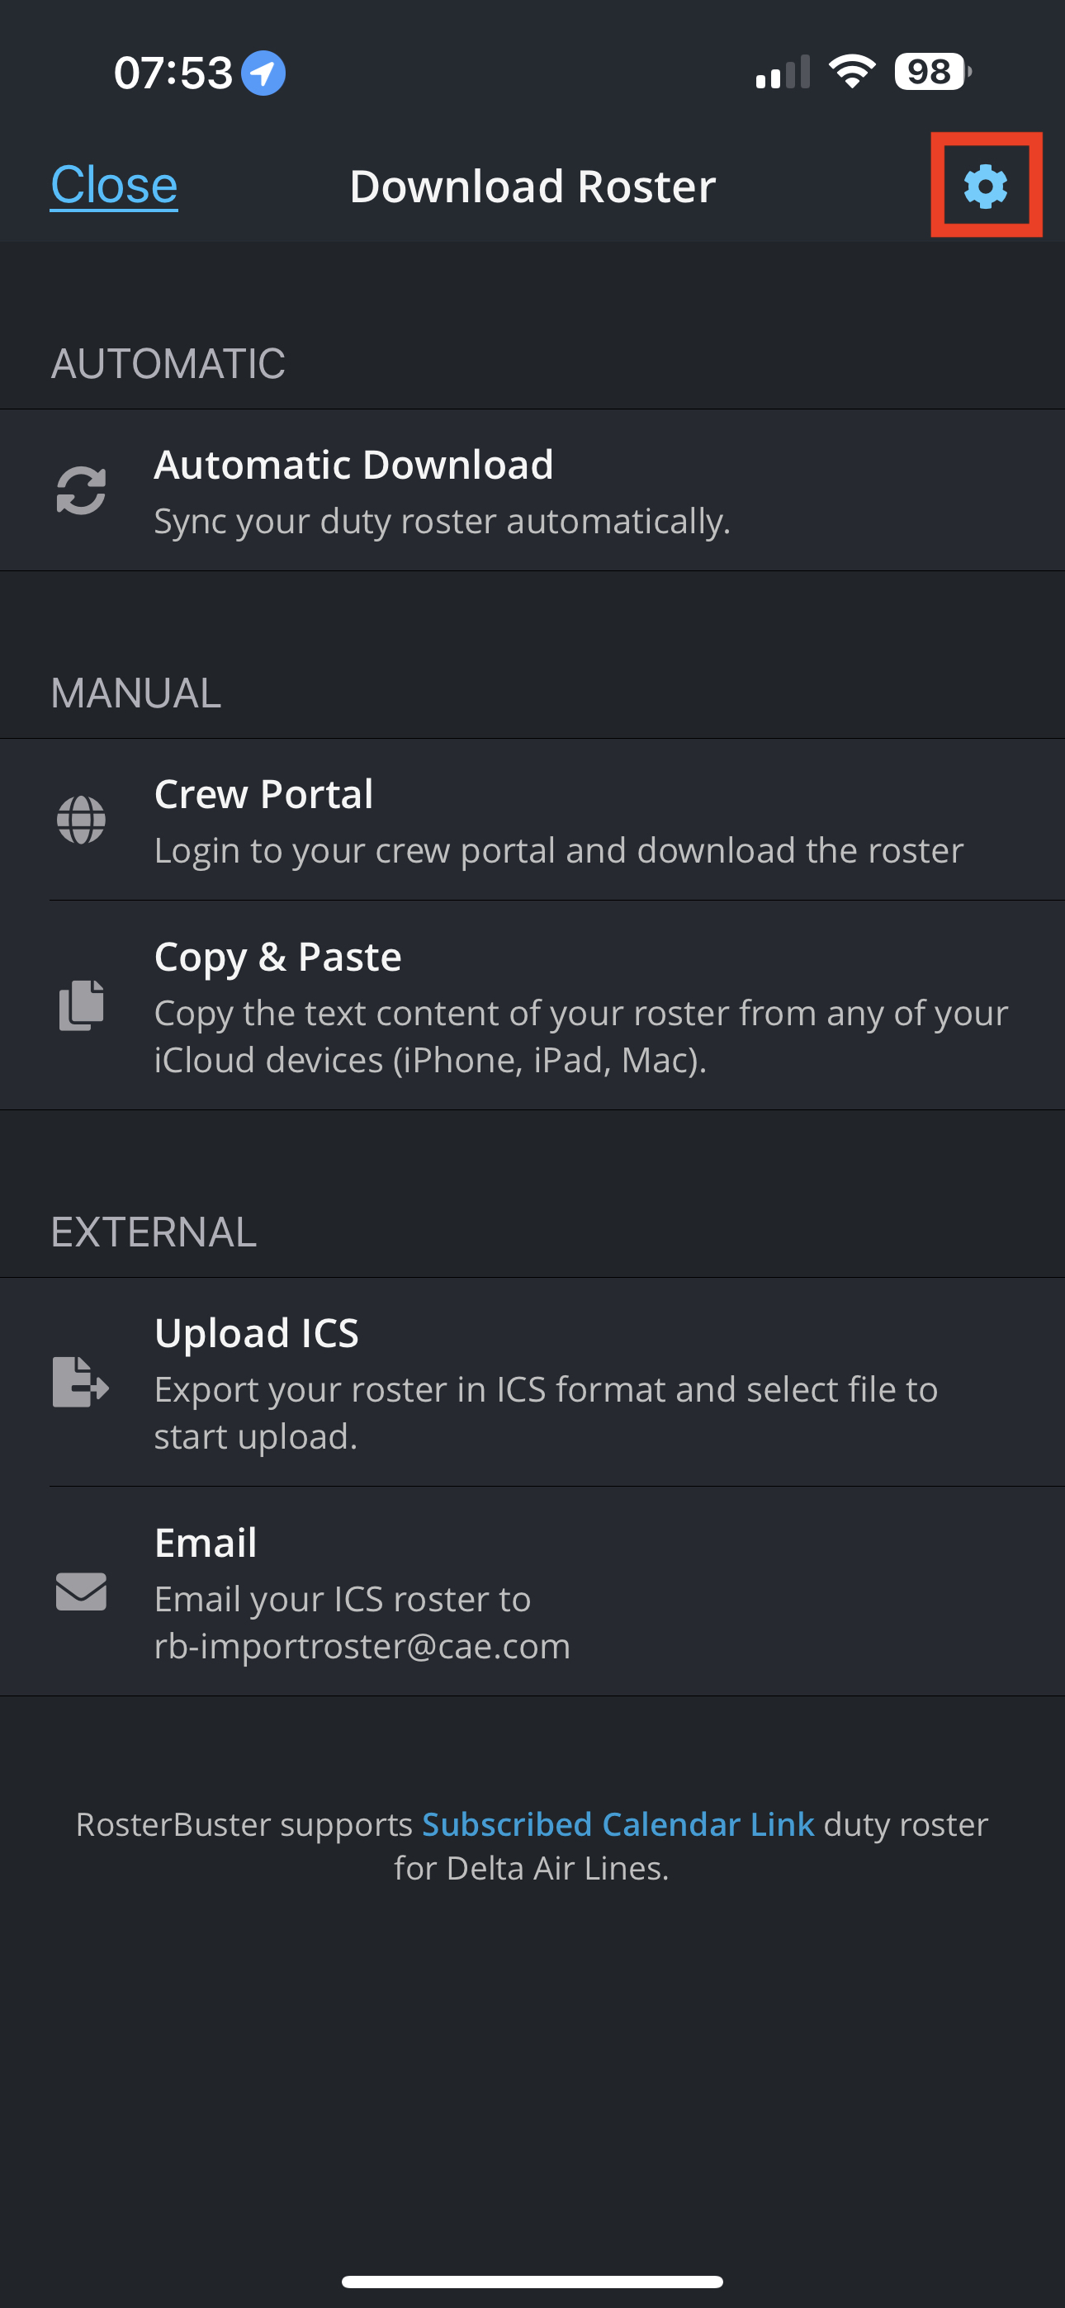Tap the battery indicator showing 98
Viewport: 1065px width, 2308px height.
(x=931, y=72)
